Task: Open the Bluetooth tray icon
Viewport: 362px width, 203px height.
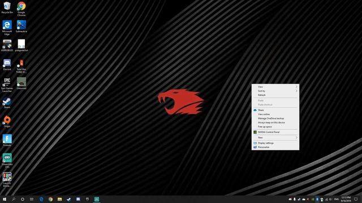Action: pos(317,199)
